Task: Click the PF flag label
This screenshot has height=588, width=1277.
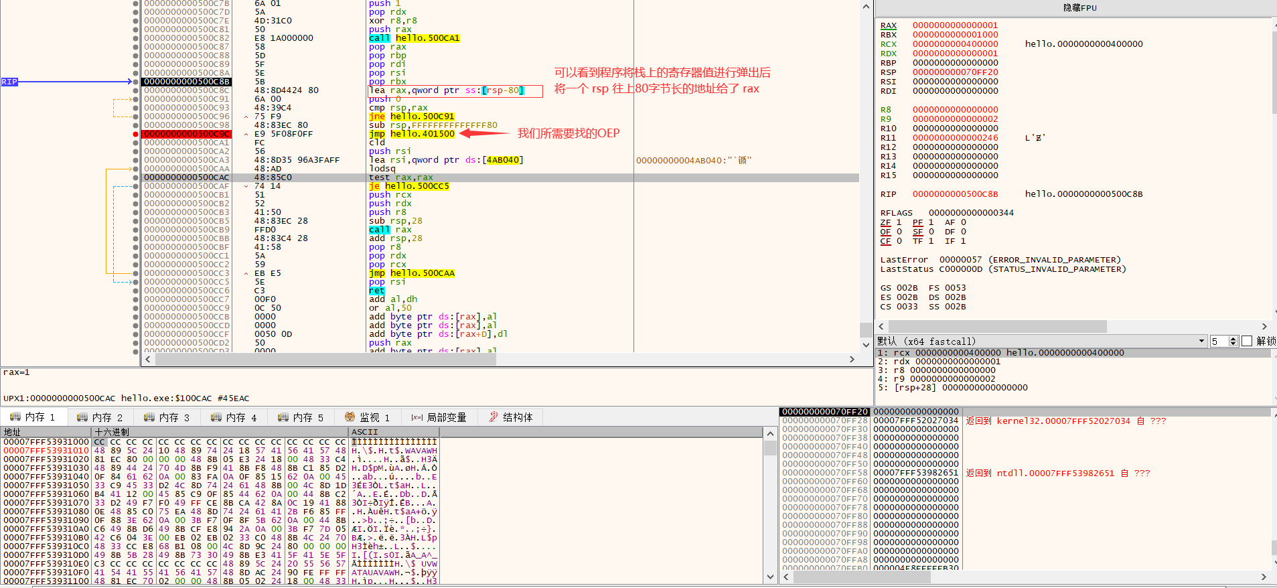Action: click(917, 222)
